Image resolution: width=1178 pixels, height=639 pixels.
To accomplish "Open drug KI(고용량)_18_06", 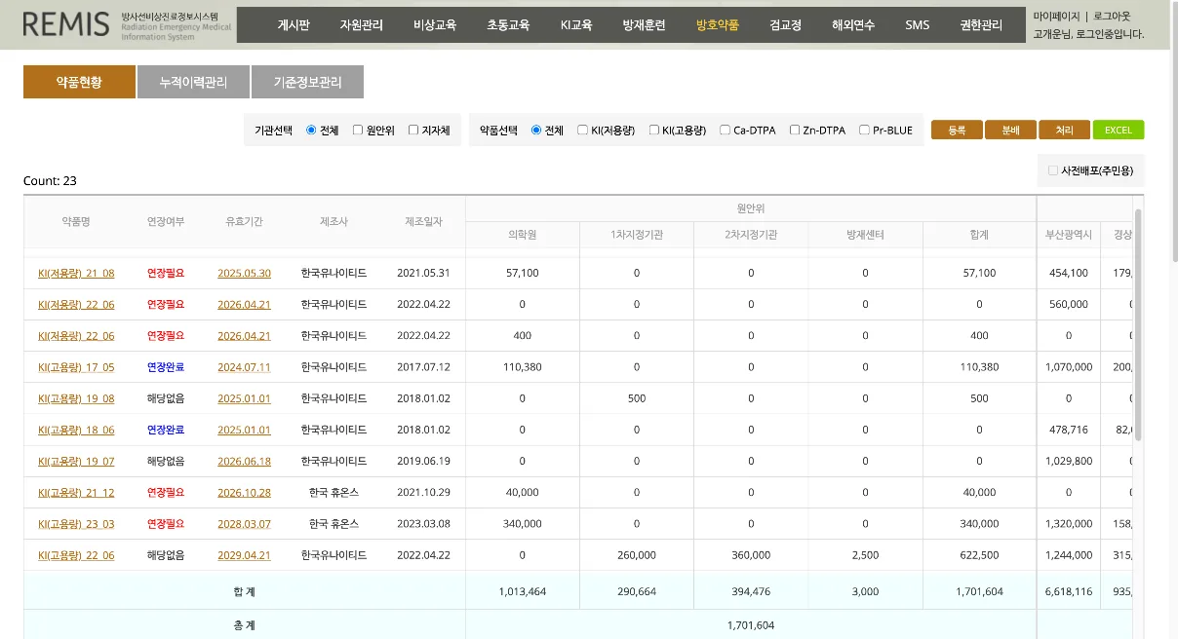I will click(x=76, y=430).
